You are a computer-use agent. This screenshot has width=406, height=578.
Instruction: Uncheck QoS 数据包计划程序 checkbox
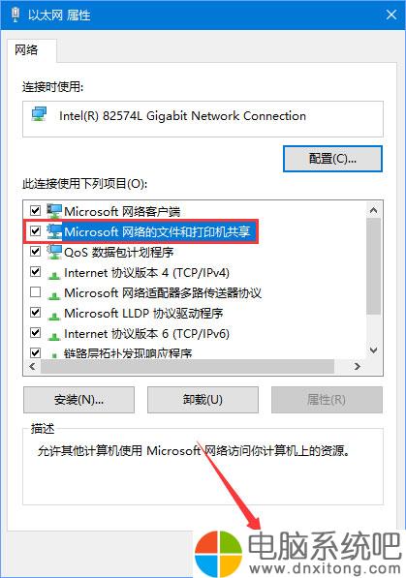coord(36,252)
